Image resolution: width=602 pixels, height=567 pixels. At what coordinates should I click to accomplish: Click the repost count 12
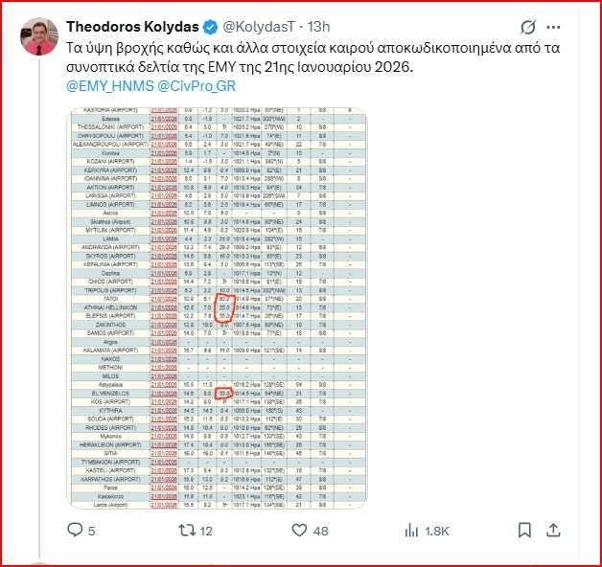pyautogui.click(x=205, y=530)
